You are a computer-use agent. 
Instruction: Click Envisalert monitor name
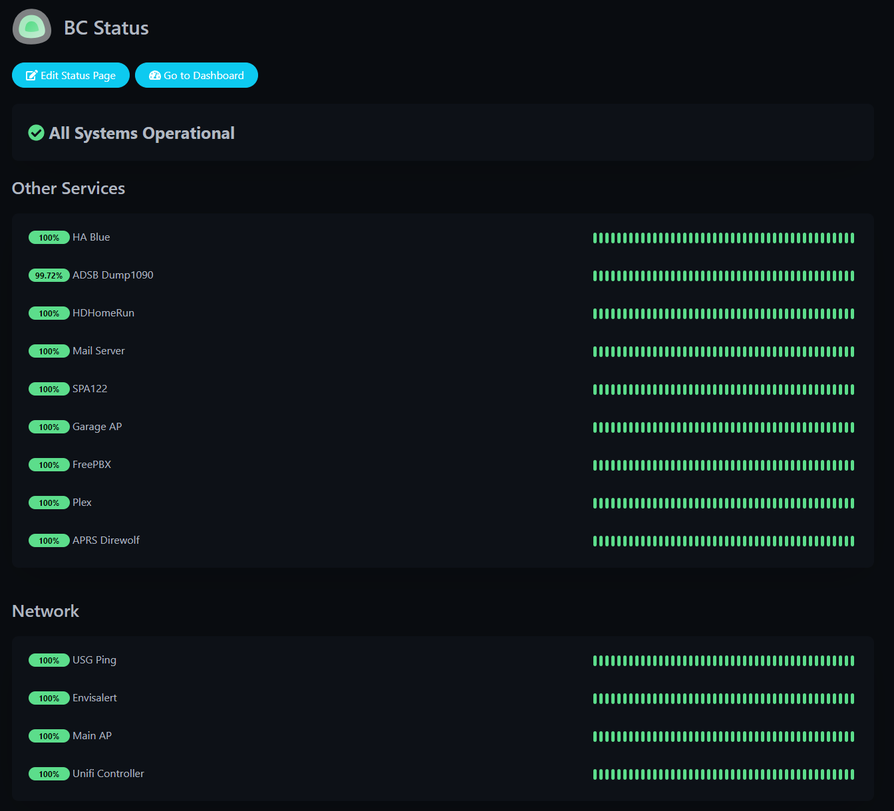(94, 698)
